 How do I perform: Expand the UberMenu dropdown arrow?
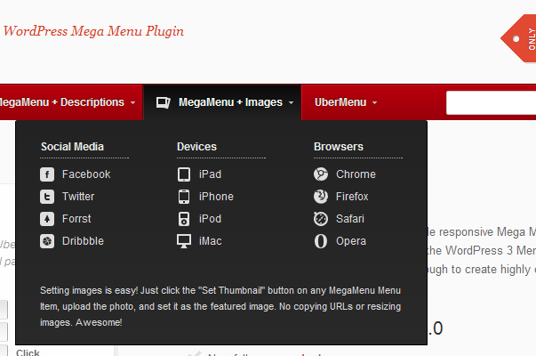(374, 102)
